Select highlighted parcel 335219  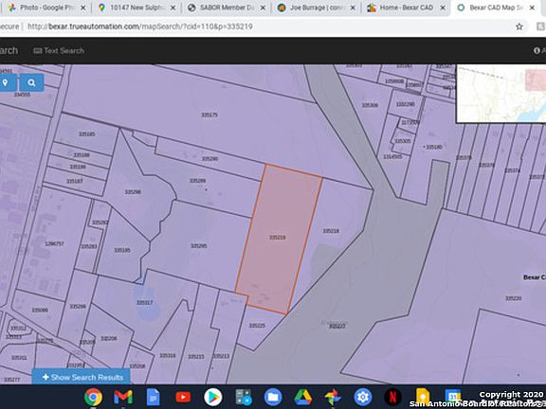pyautogui.click(x=278, y=238)
